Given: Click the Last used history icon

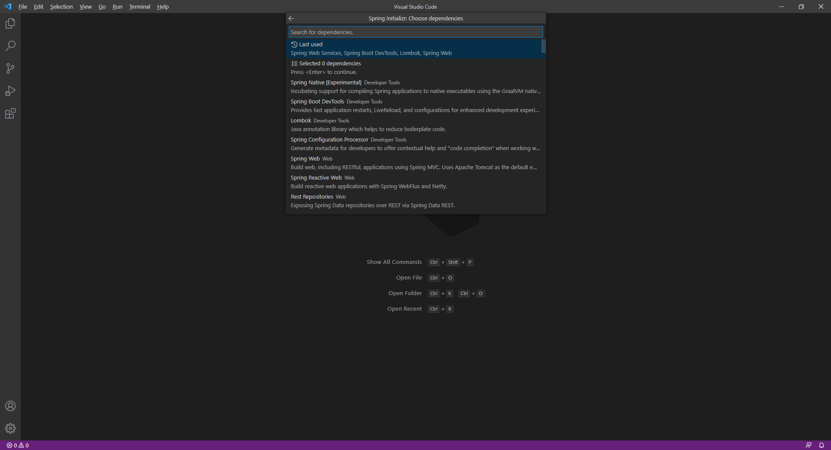Looking at the screenshot, I should (x=294, y=45).
